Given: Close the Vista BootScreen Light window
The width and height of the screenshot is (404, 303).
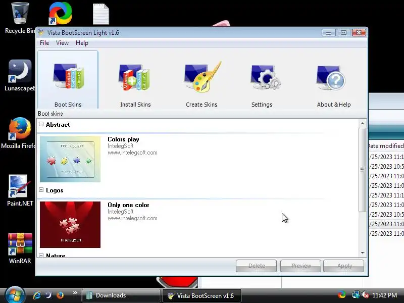Looking at the screenshot, I should [x=359, y=33].
